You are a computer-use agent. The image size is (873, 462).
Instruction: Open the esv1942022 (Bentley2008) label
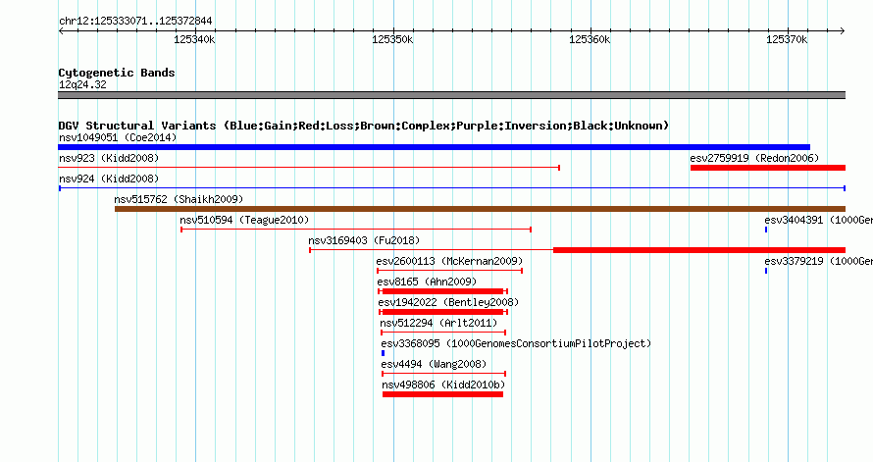pyautogui.click(x=448, y=302)
